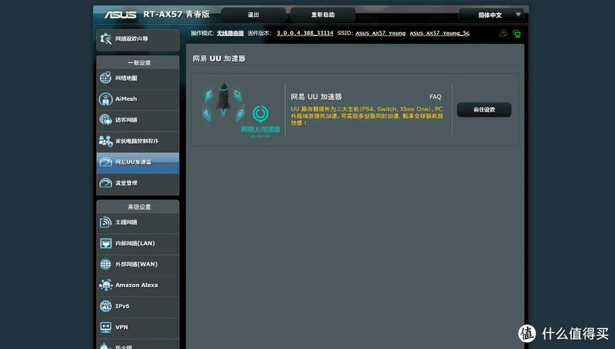Click the wireless (无线网络) icon
The image size is (615, 349).
[105, 222]
